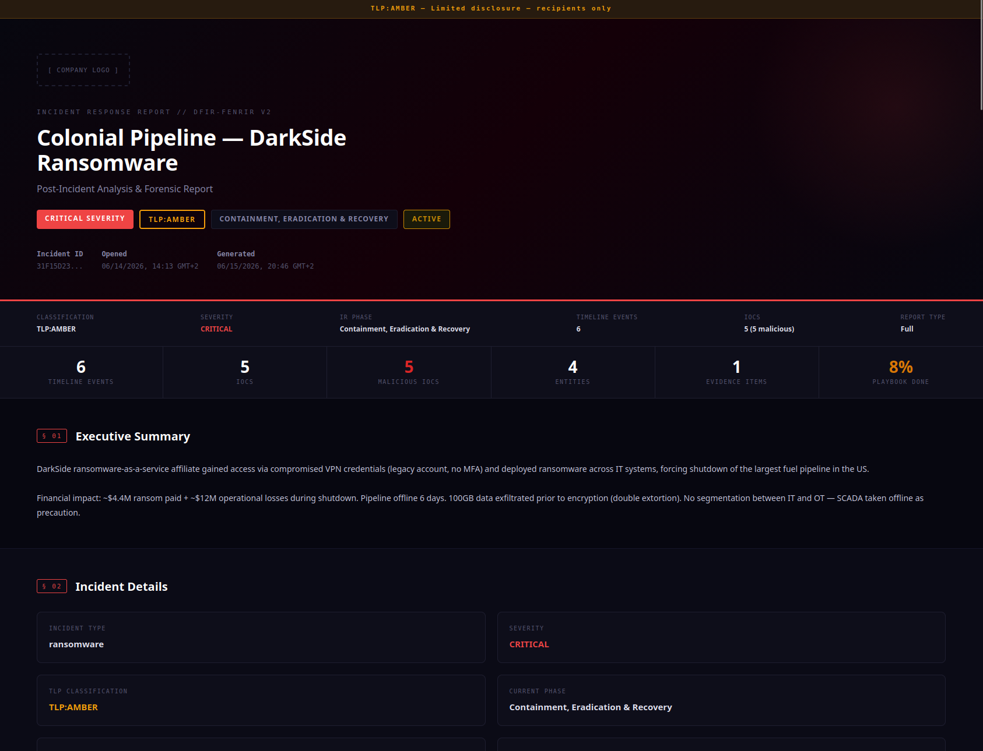Click the Executive Summary heading

click(133, 436)
